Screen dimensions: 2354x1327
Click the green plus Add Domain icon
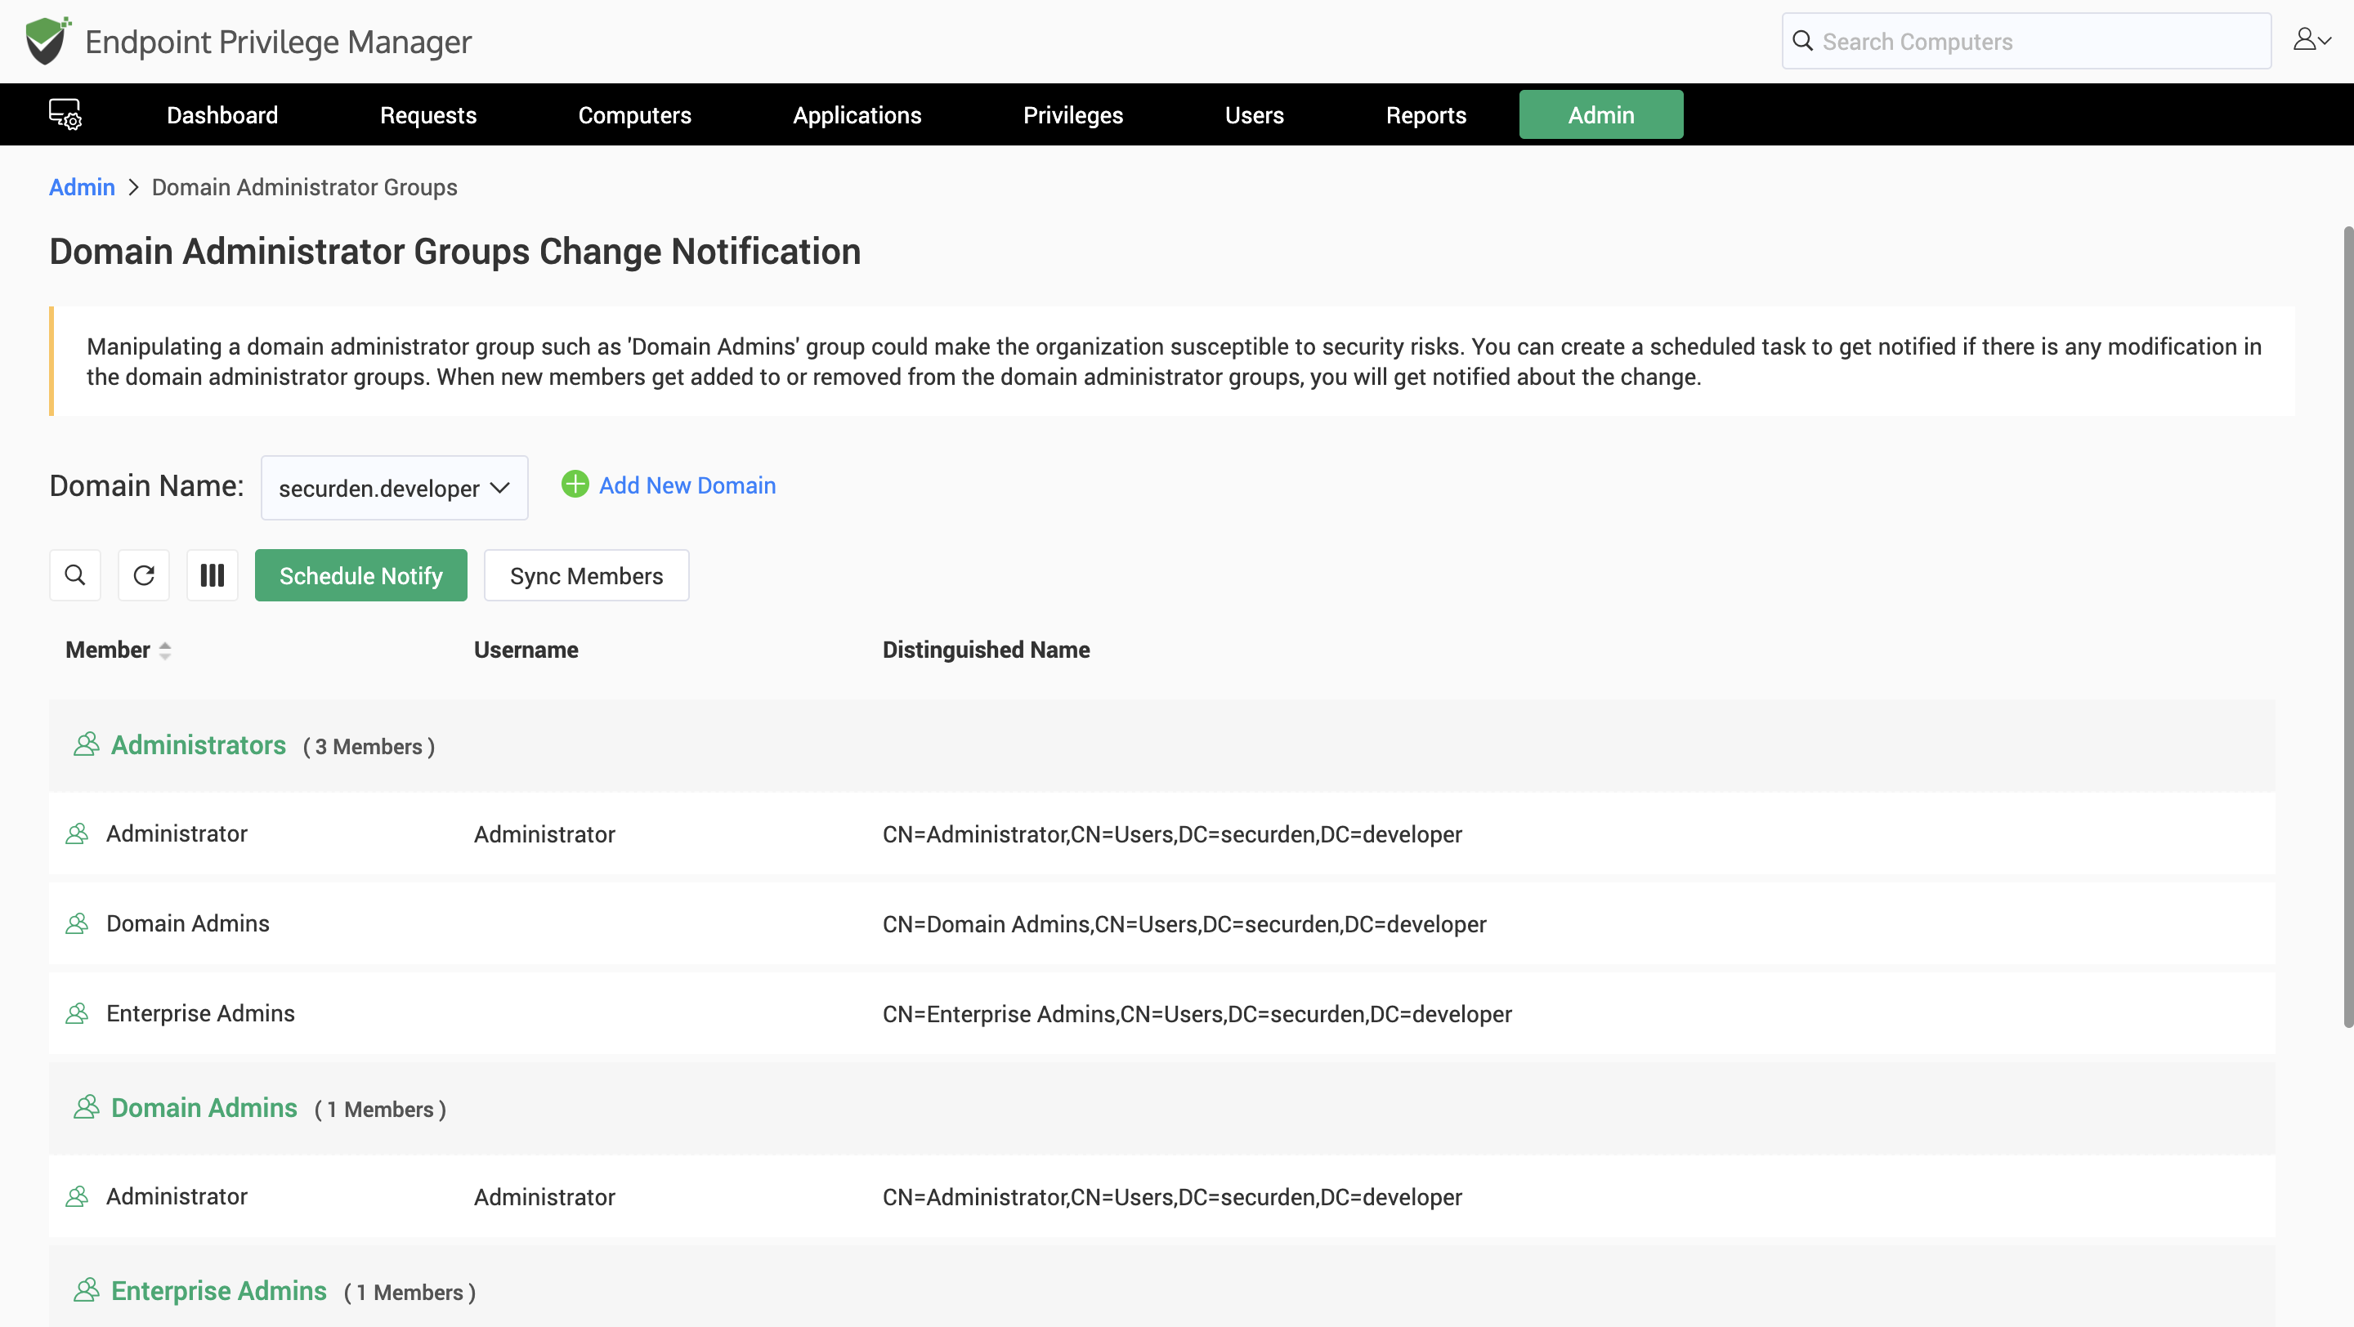click(x=575, y=485)
